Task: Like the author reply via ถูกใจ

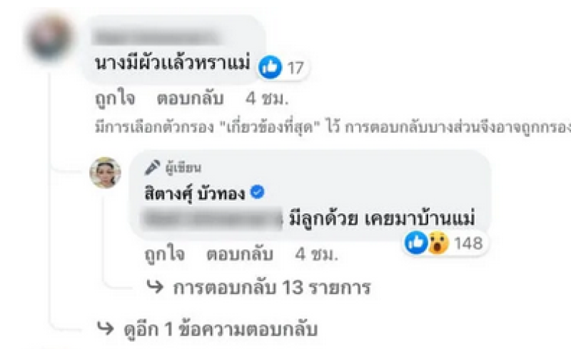Action: click(165, 254)
